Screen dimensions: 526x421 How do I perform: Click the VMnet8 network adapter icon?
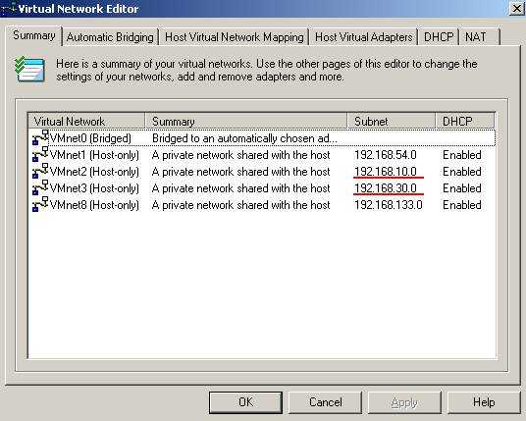click(x=40, y=205)
